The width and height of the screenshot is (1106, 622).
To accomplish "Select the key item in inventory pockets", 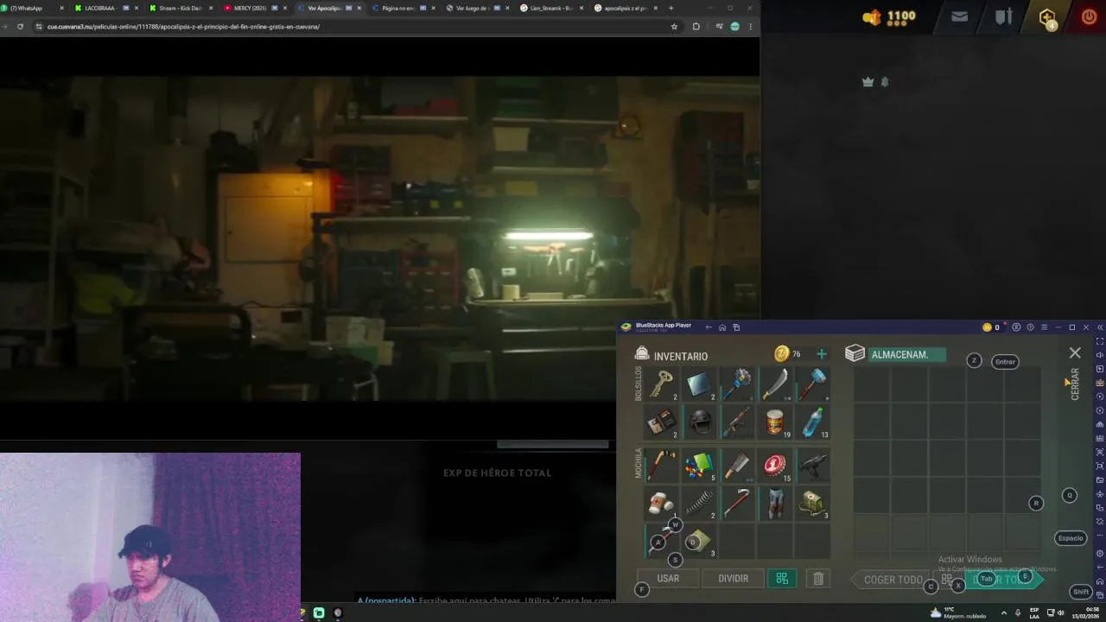I will (x=663, y=383).
